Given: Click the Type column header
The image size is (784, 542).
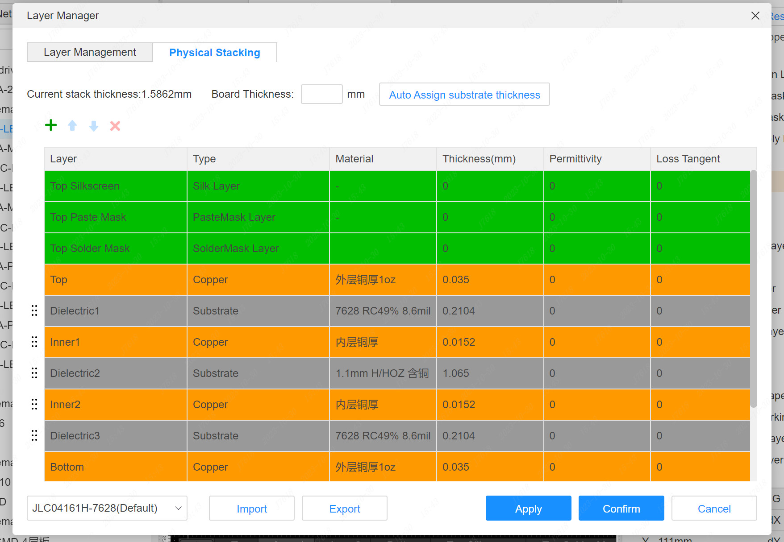Looking at the screenshot, I should [x=258, y=159].
